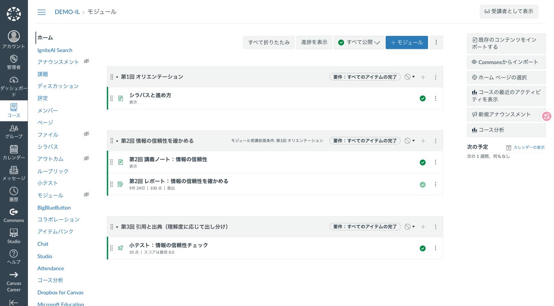Open Canvas Career arrow icon
Screen dimensions: 554x306
[14, 275]
